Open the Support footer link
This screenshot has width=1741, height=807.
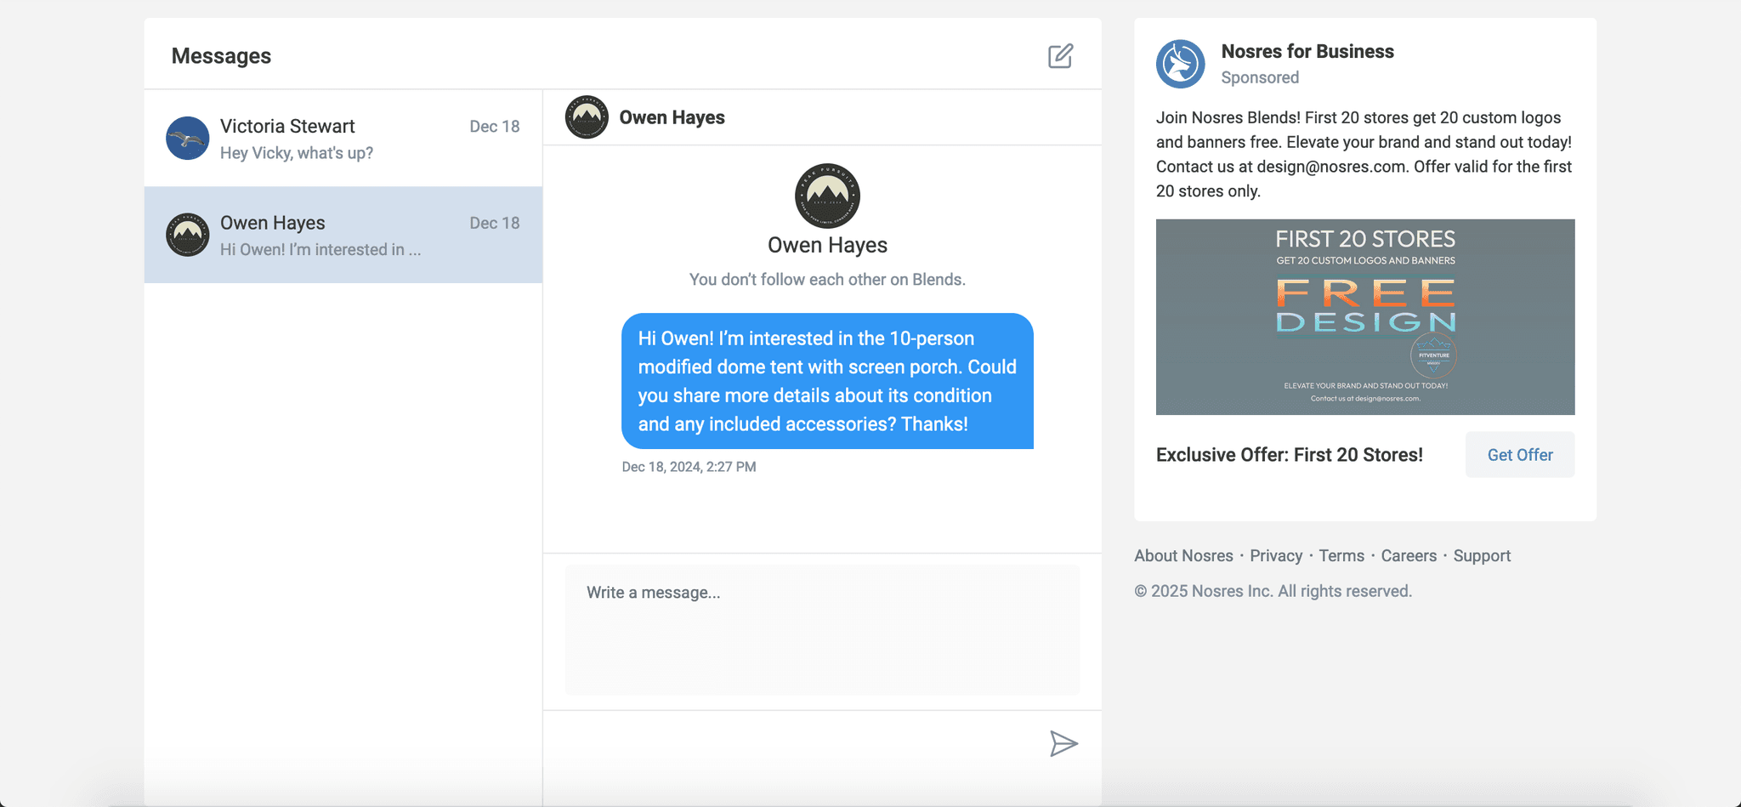pos(1481,556)
